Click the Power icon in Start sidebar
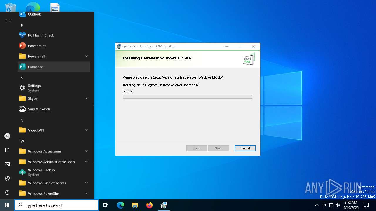 [7, 192]
